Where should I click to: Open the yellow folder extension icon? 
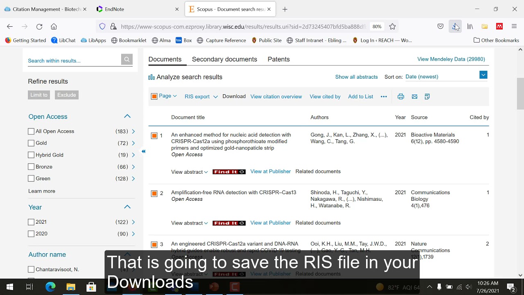pos(485,27)
